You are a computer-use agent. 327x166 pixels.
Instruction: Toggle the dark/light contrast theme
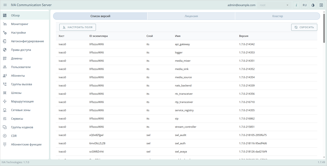313,5
